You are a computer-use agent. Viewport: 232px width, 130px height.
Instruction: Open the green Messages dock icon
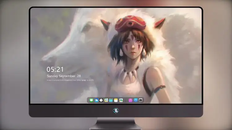pos(91,100)
